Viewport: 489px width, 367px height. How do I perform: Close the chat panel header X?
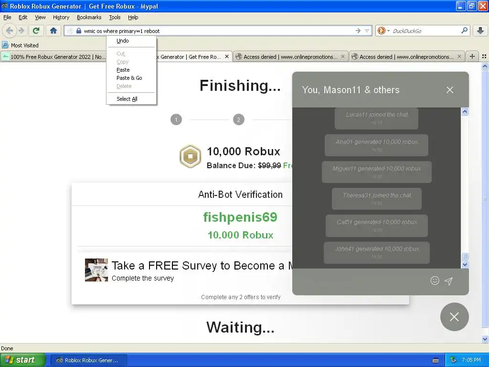[450, 90]
